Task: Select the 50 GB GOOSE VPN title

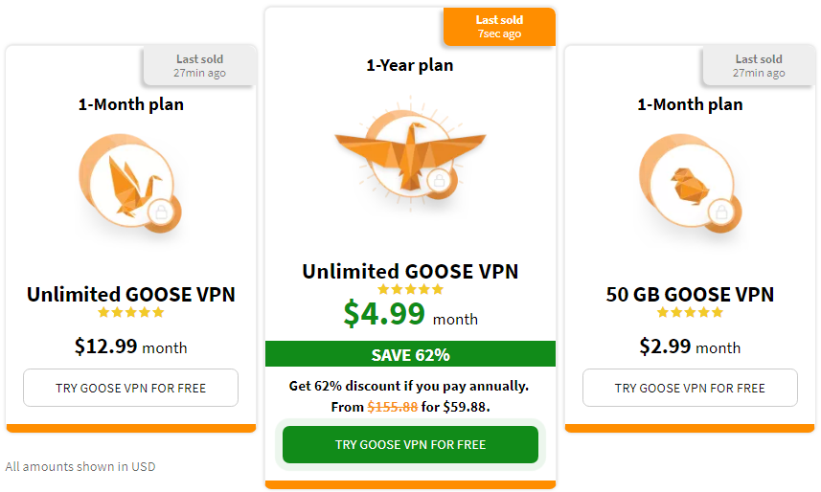Action: point(690,295)
